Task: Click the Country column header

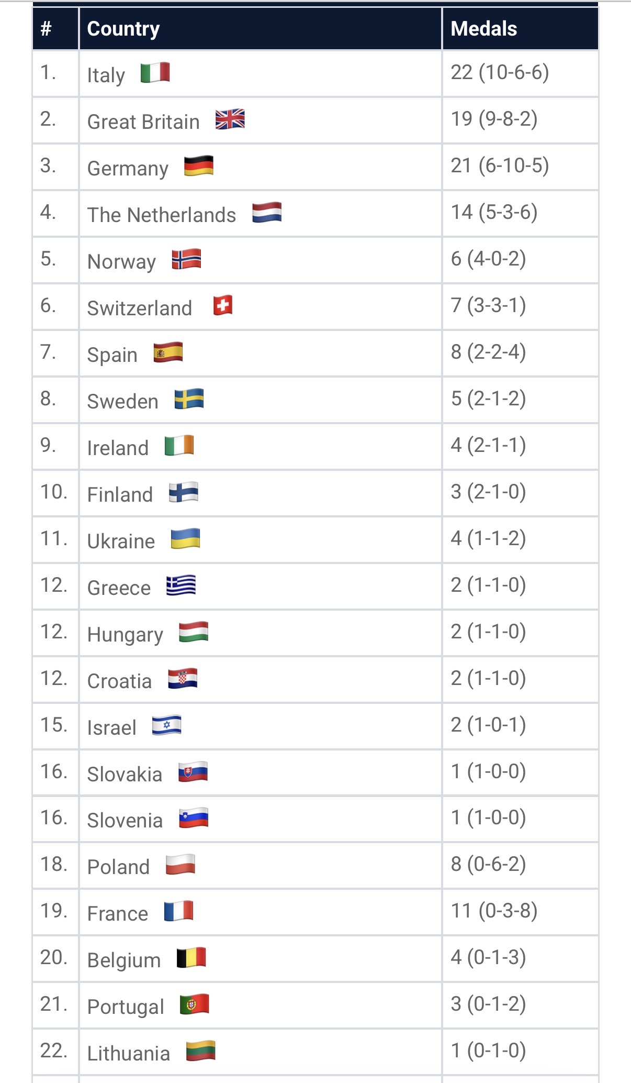Action: point(123,29)
